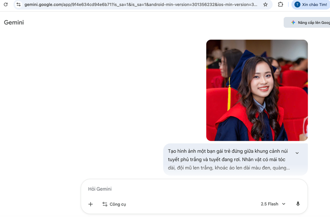The width and height of the screenshot is (330, 217).
Task: Open the uploaded graduation photo thumbnail
Action: [257, 90]
